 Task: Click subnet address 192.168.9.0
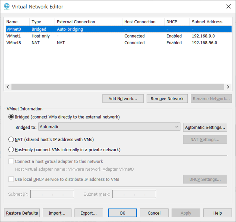(x=203, y=36)
